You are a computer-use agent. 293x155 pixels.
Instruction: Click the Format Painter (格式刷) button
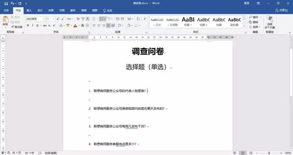point(17,27)
